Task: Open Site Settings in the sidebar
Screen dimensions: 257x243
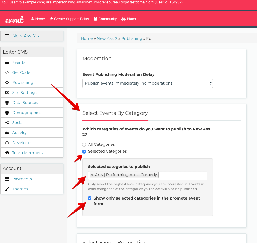Action: click(25, 93)
